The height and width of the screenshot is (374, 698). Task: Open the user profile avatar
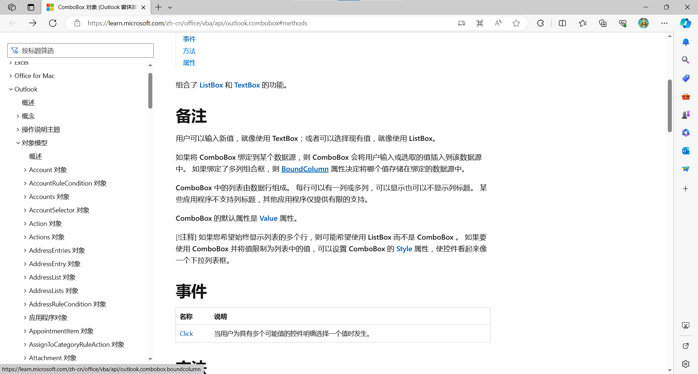pyautogui.click(x=643, y=23)
